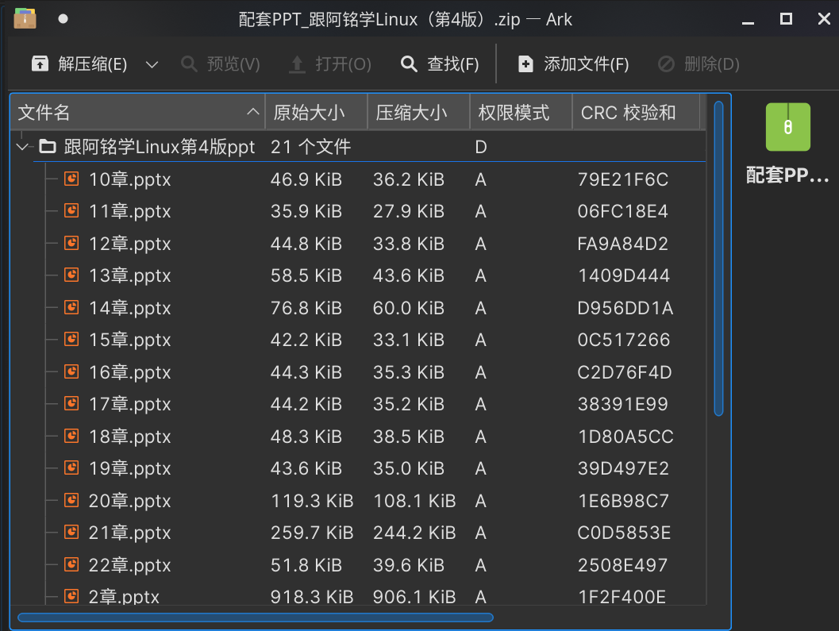Click the pptx icon of 20章.pptx
This screenshot has height=631, width=839.
(71, 500)
